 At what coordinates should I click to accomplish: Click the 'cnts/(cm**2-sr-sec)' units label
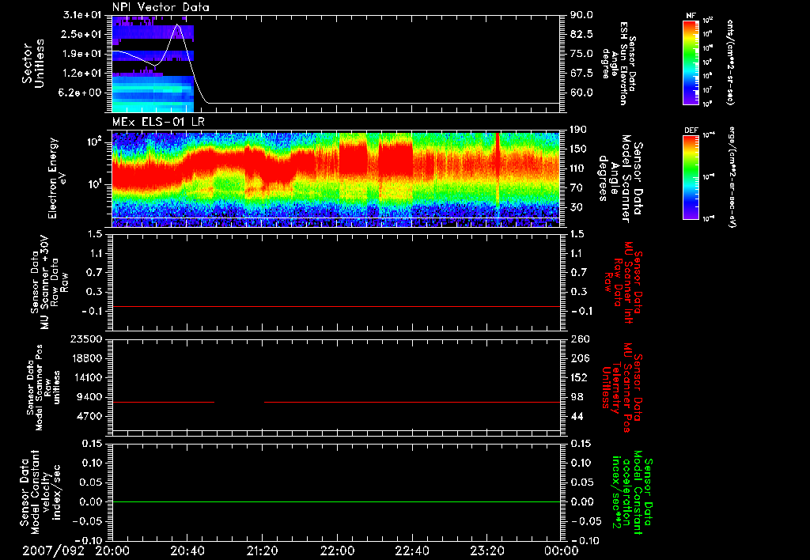[x=730, y=62]
